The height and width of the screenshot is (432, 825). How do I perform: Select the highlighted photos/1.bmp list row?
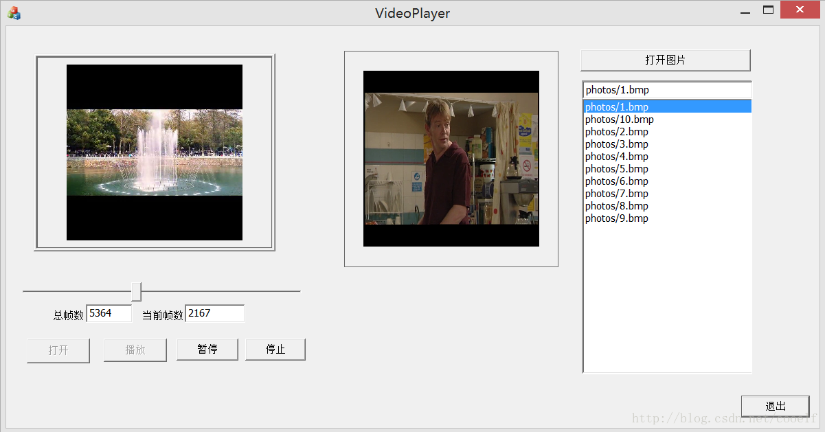[667, 107]
